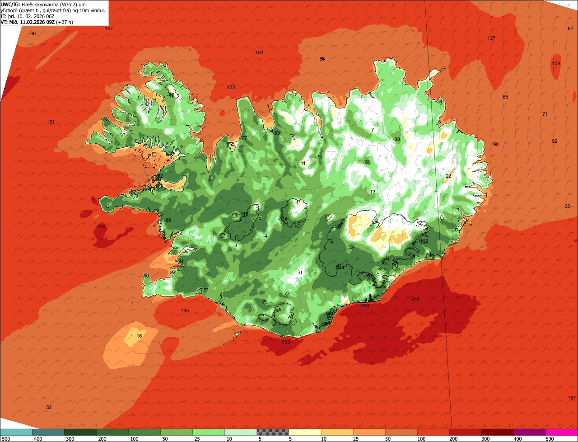578x442 pixels.
Task: Click the value "215" west of Iceland
Action: point(101,226)
